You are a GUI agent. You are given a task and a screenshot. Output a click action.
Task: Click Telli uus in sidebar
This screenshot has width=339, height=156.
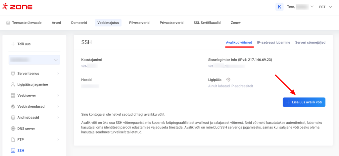point(24,44)
